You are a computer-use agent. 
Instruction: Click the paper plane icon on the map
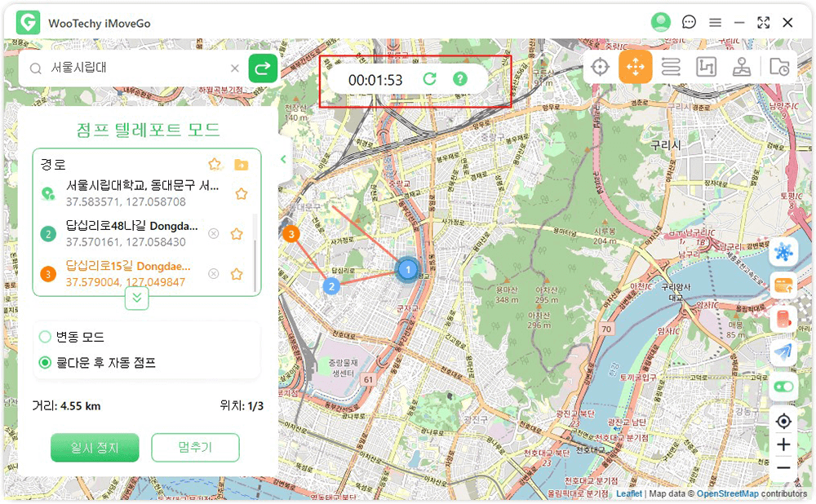coord(783,351)
